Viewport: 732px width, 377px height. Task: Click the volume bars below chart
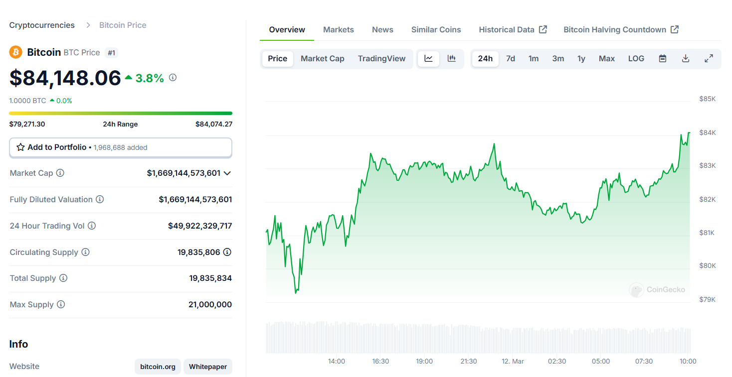coord(478,337)
